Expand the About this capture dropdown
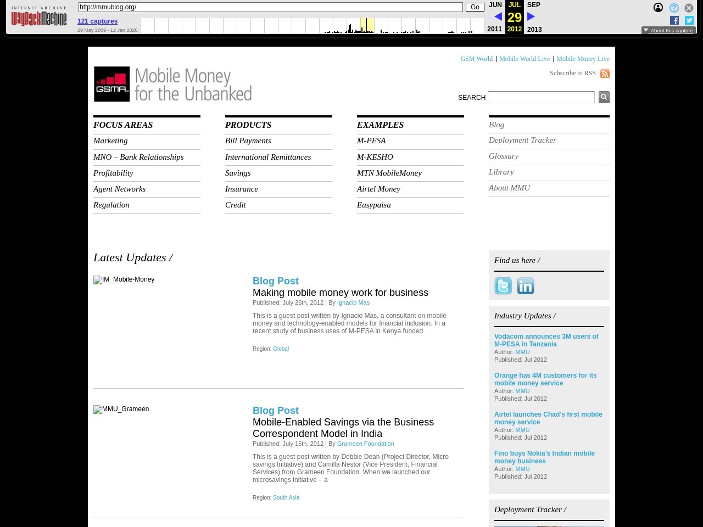The width and height of the screenshot is (703, 527). (668, 31)
